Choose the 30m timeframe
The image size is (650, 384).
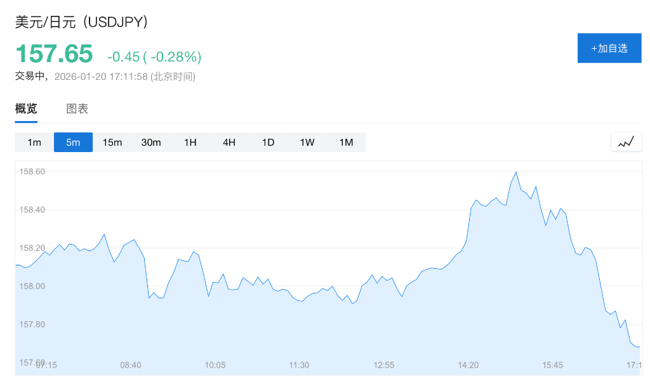[x=151, y=143]
